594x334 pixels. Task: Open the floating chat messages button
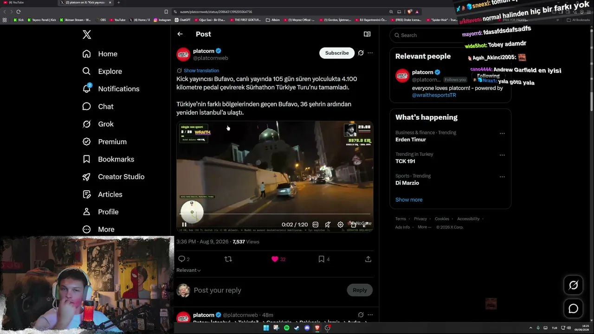click(574, 308)
